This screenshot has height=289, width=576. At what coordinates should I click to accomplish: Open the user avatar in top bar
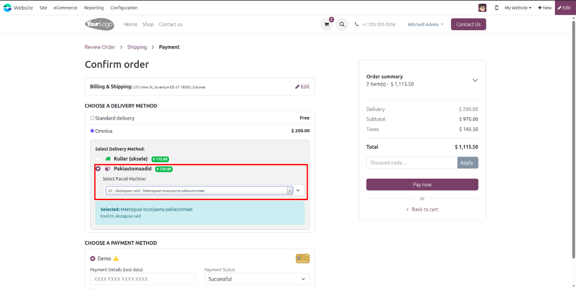click(x=482, y=8)
